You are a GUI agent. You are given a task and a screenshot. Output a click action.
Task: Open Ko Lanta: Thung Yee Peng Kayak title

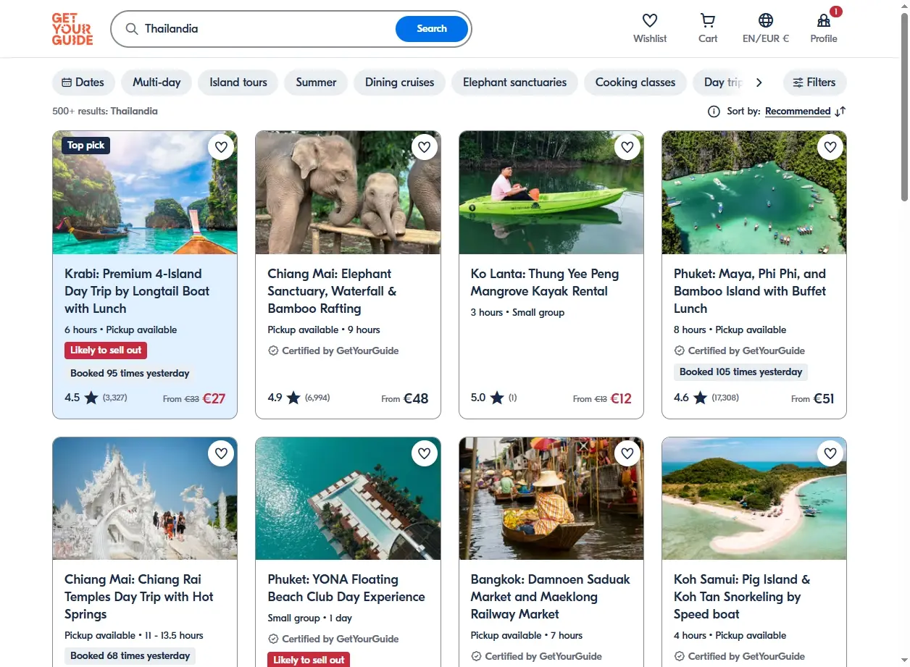(x=545, y=282)
